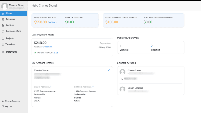Click Charles Stone name in My Account Details
This screenshot has height=113, width=201.
coord(41,70)
